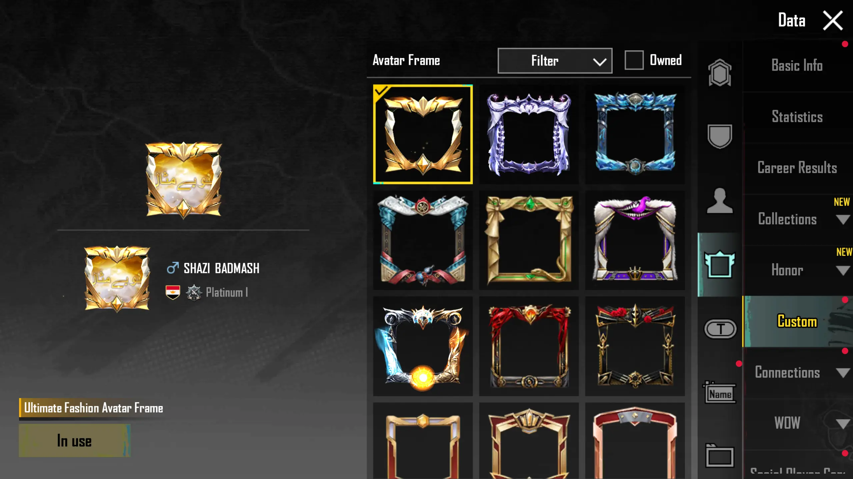Viewport: 853px width, 479px height.
Task: Pick the gold ribbon snake avatar frame
Action: [x=529, y=240]
